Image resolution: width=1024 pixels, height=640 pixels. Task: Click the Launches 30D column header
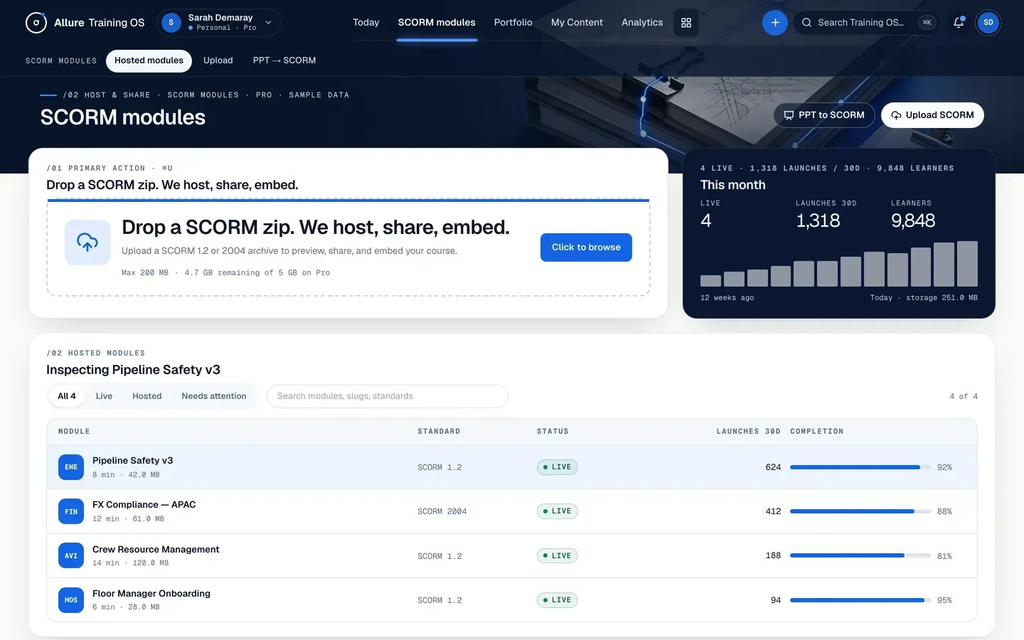coord(748,432)
